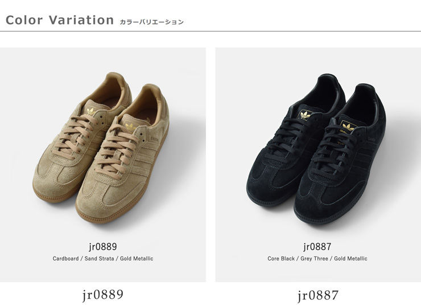The width and height of the screenshot is (421, 305).
Task: Select the Color Variation heading
Action: point(60,20)
